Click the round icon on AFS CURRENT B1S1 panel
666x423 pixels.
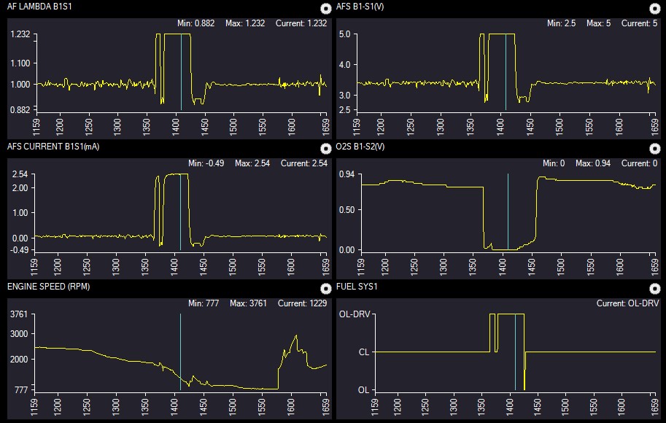click(x=326, y=149)
